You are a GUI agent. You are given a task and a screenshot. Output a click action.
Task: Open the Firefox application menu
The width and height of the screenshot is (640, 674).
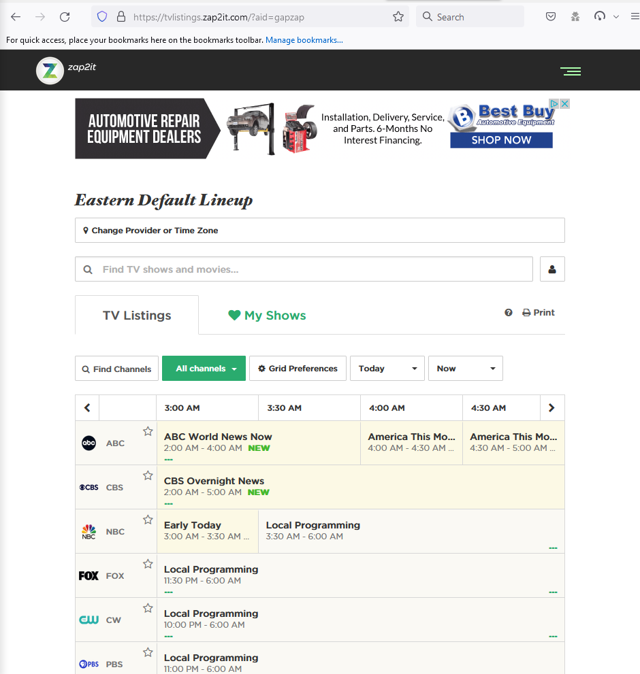pyautogui.click(x=635, y=17)
